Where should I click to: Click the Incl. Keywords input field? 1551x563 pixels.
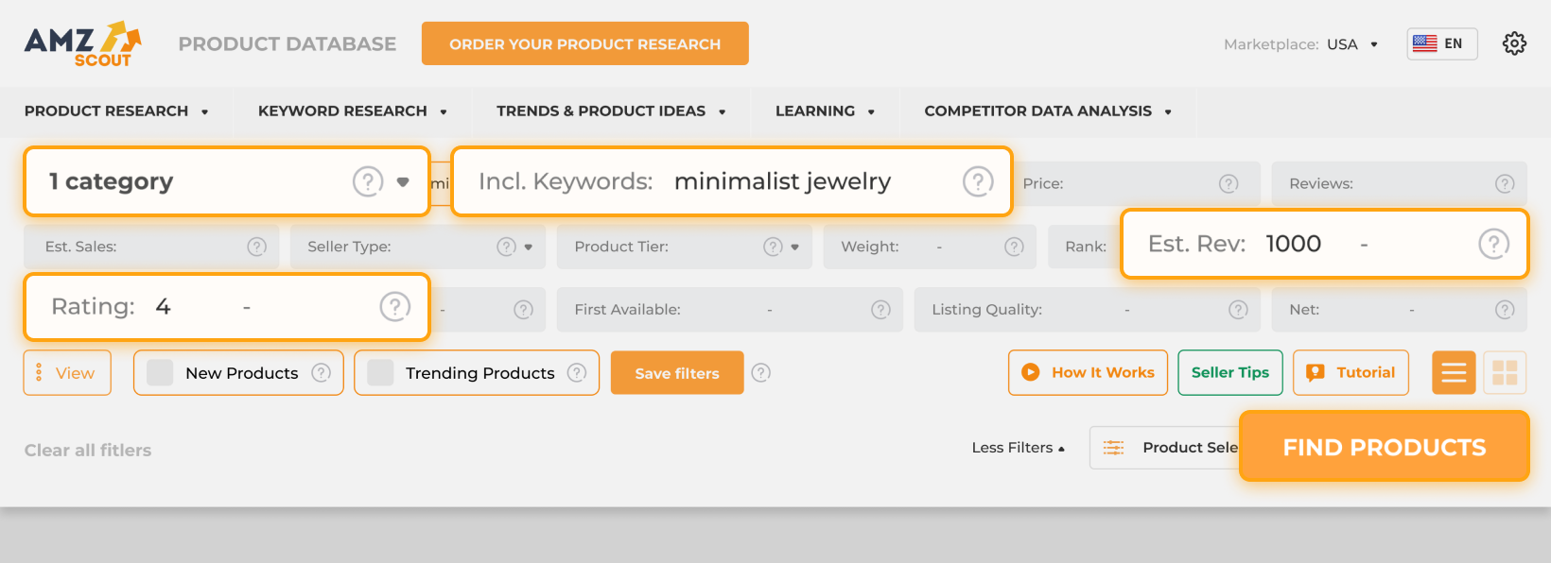[x=783, y=181]
